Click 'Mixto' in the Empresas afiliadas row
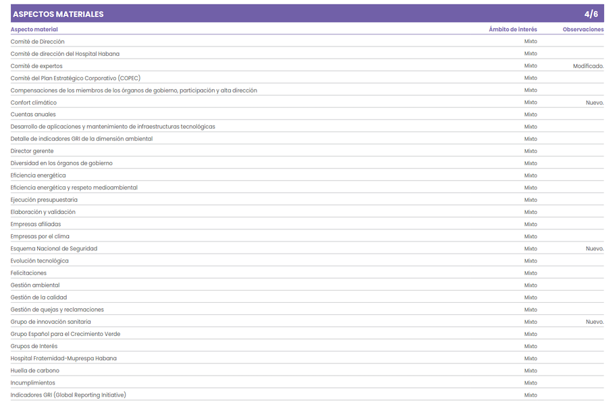615x404 pixels. pyautogui.click(x=531, y=224)
